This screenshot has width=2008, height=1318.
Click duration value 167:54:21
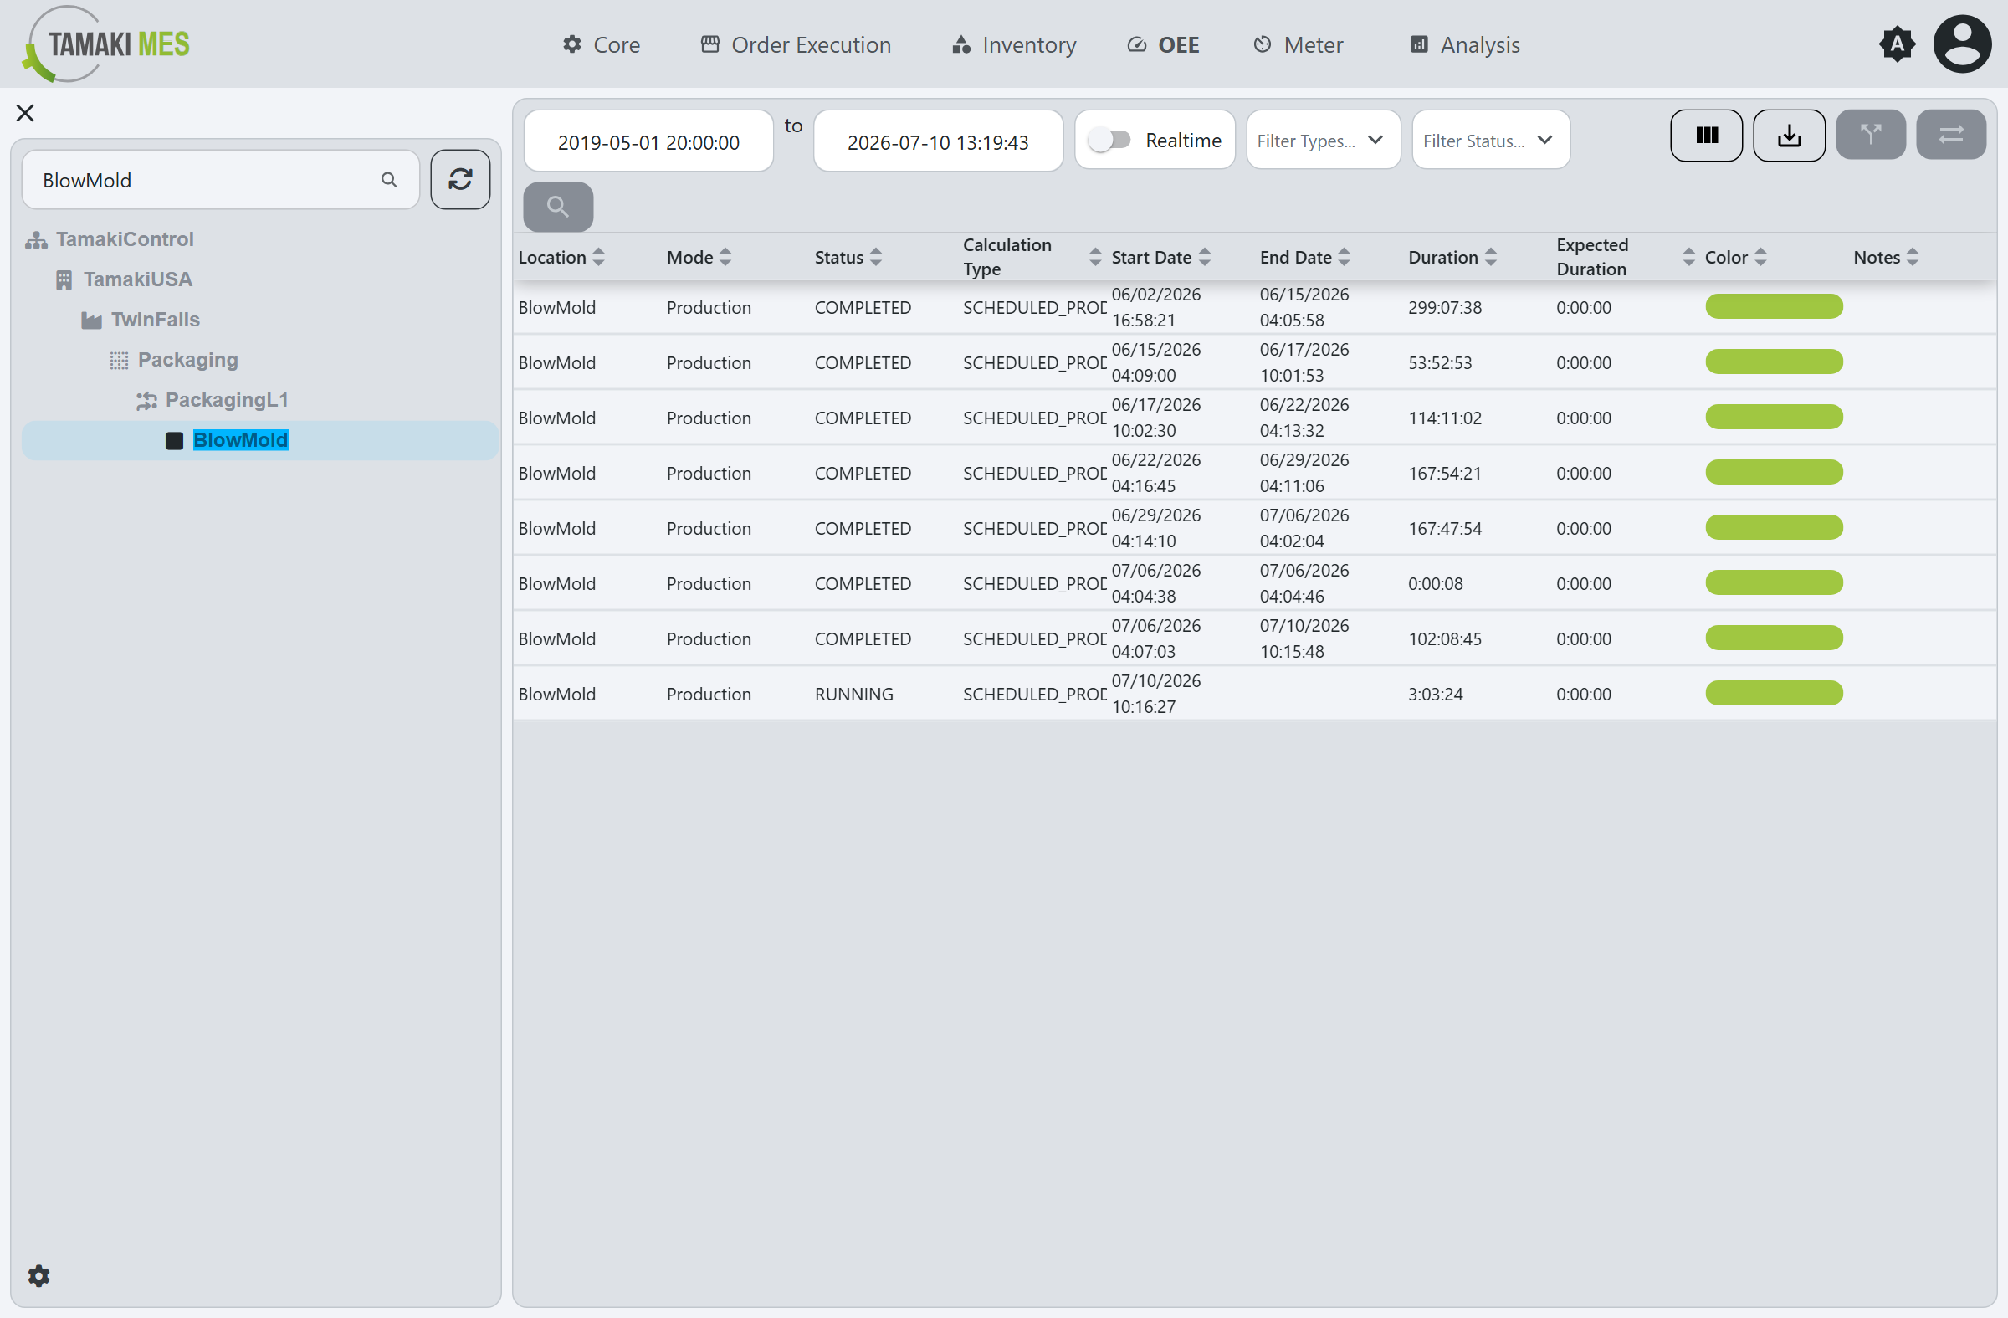point(1444,474)
